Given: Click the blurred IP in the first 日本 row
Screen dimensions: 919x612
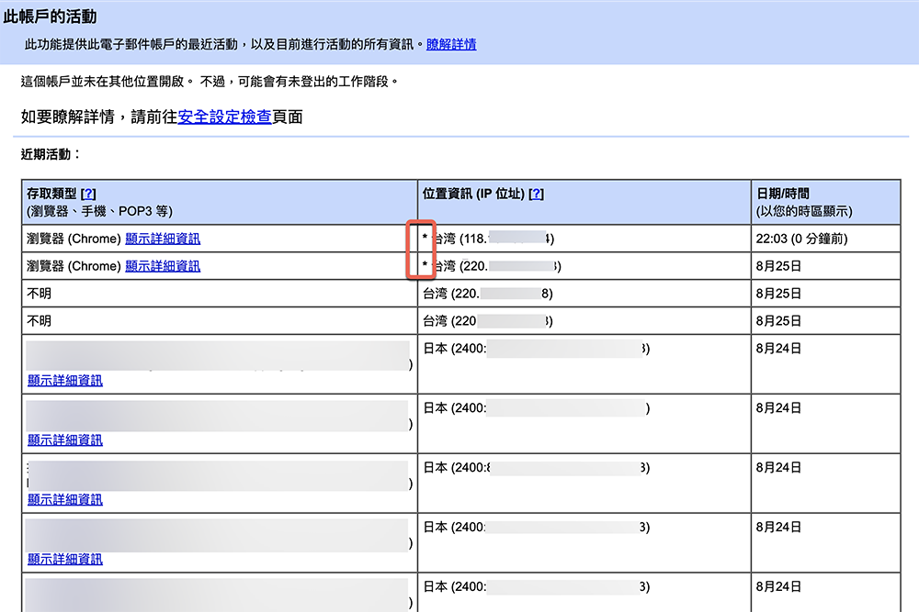Looking at the screenshot, I should tap(533, 349).
